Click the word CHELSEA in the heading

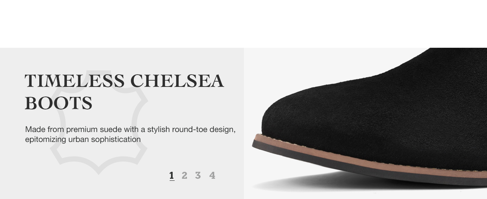(x=177, y=81)
